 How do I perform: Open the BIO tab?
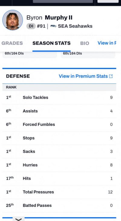point(85,43)
